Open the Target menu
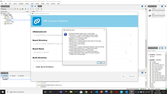The image size is (167, 94). (43, 4)
